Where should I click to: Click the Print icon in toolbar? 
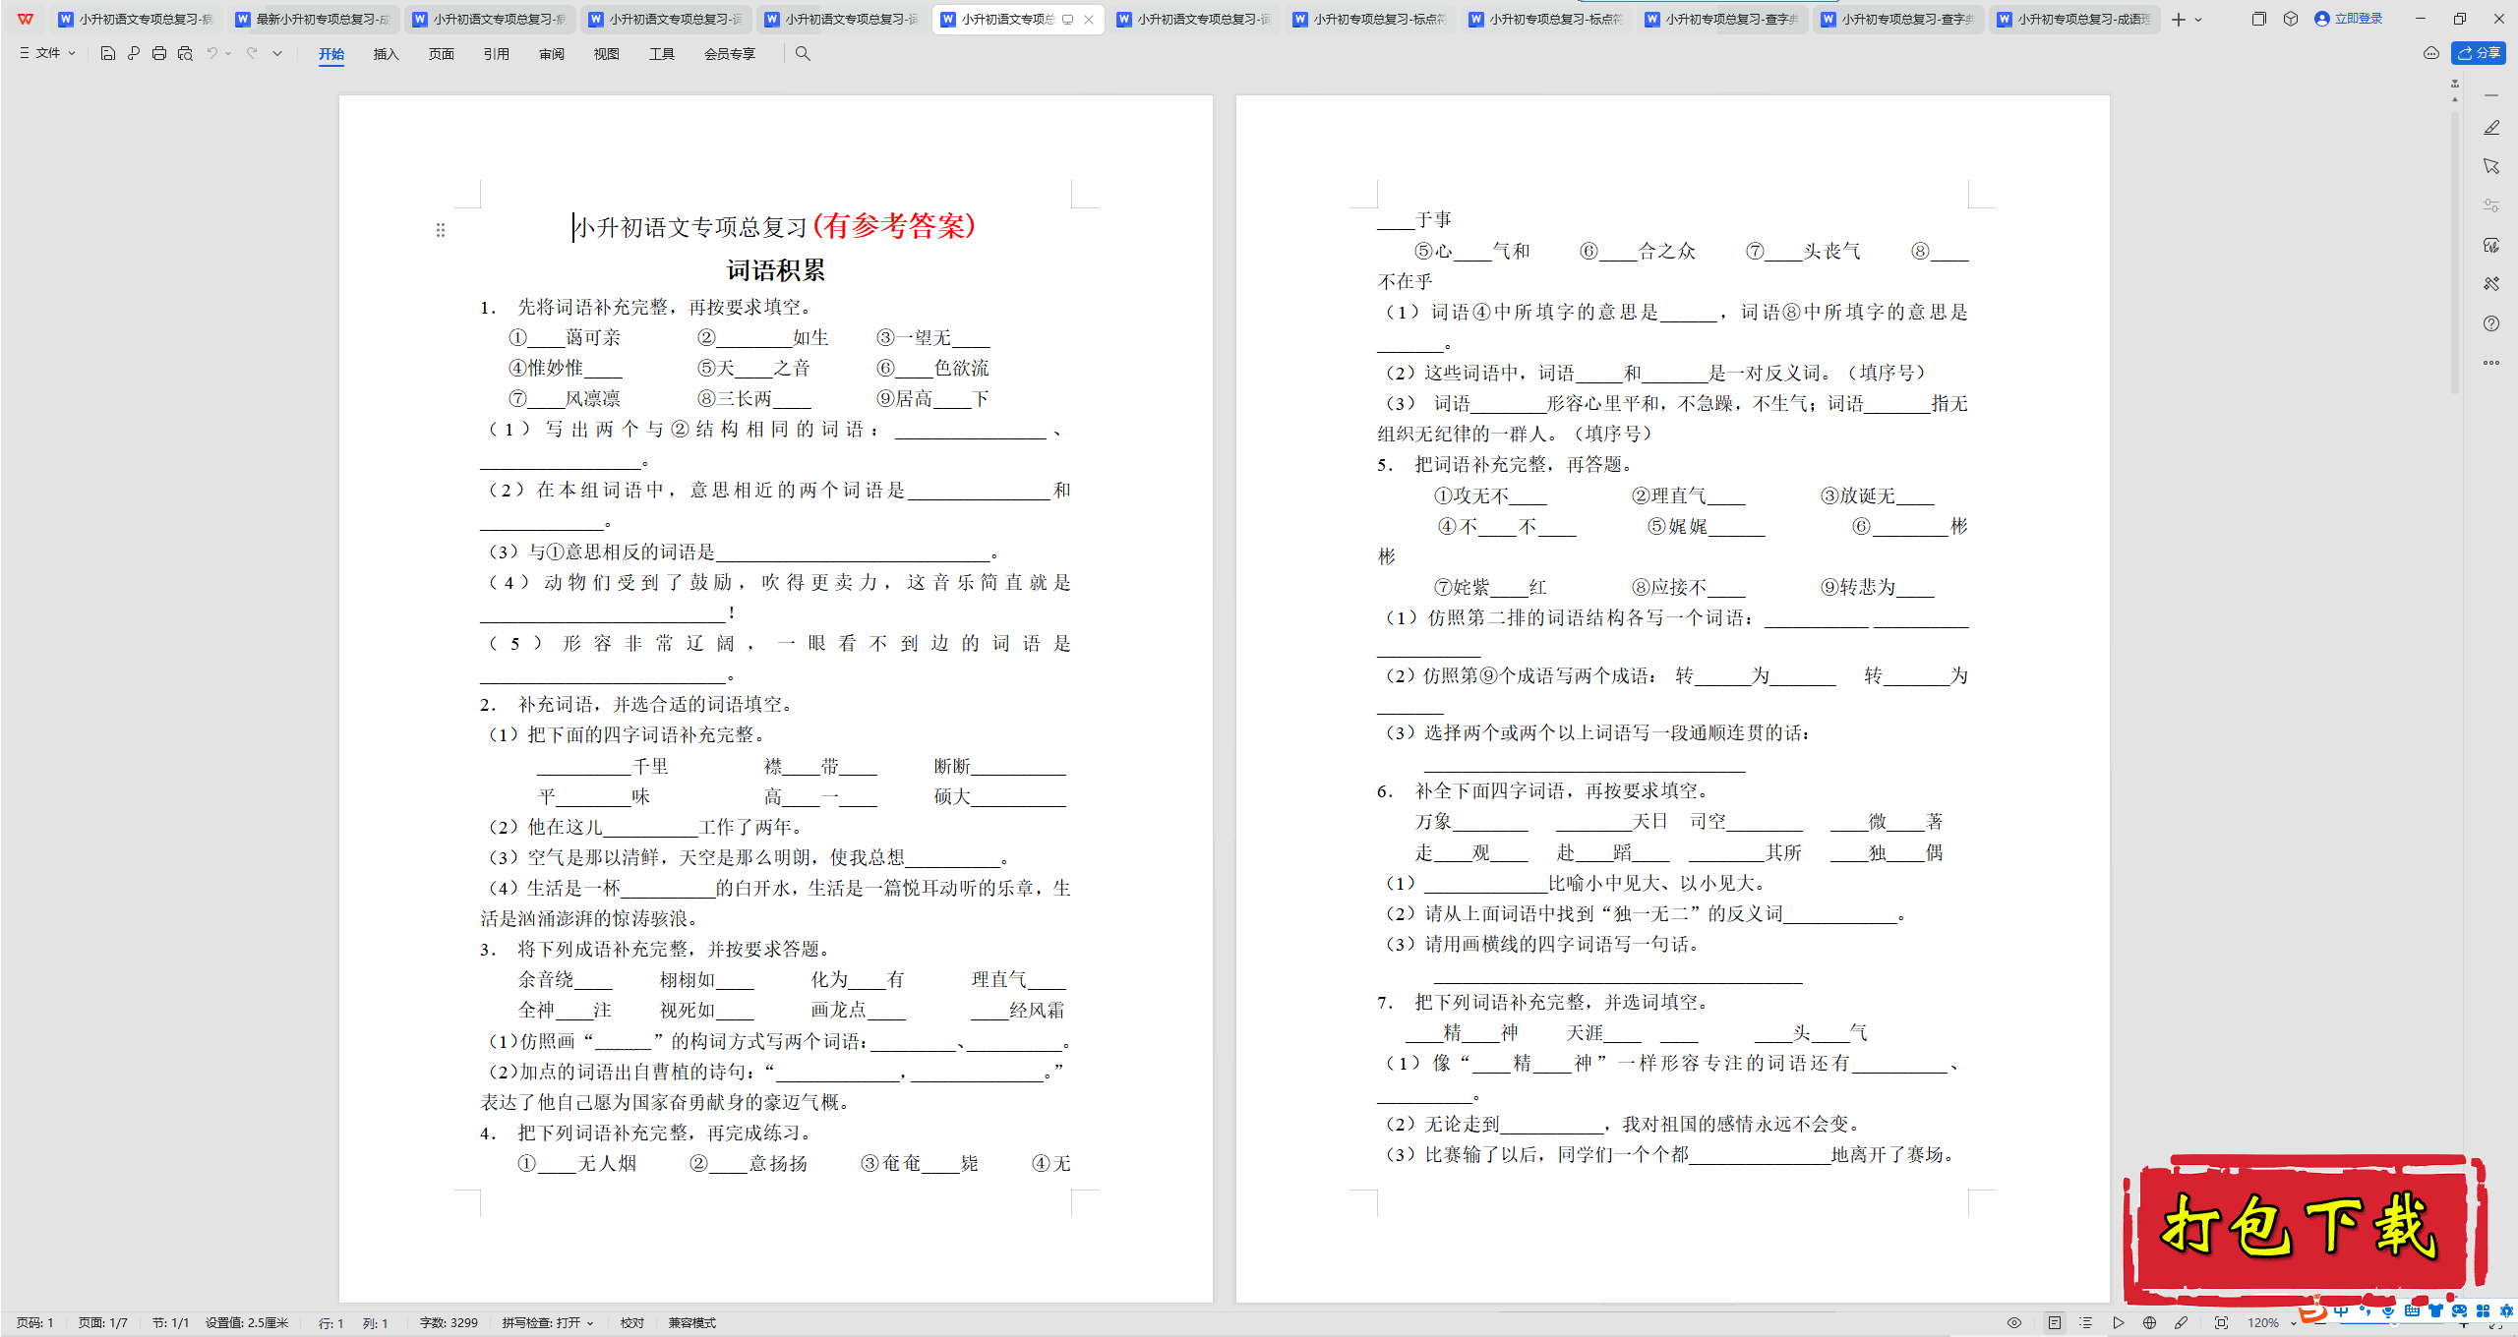click(159, 53)
